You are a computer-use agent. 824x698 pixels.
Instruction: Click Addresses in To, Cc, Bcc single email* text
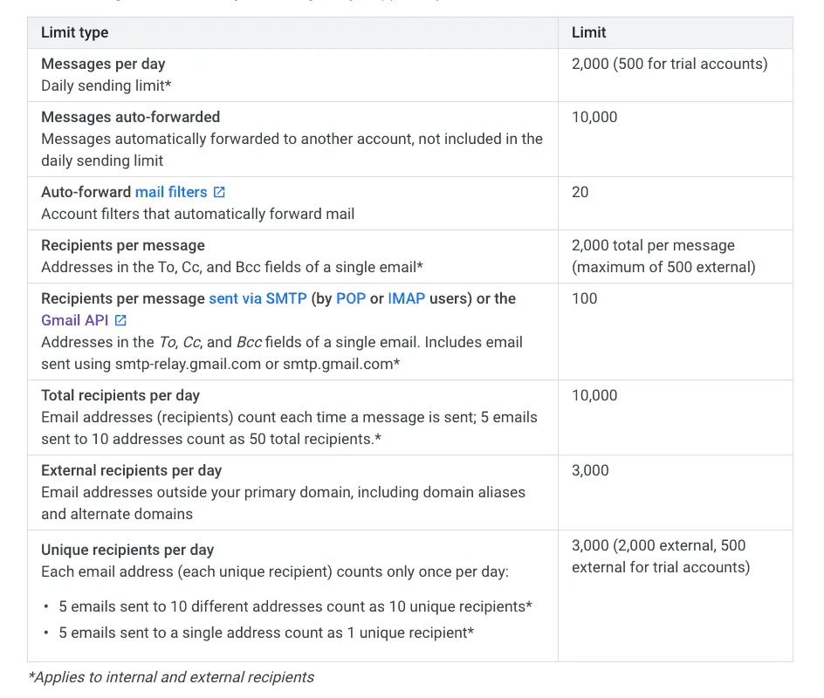point(232,267)
